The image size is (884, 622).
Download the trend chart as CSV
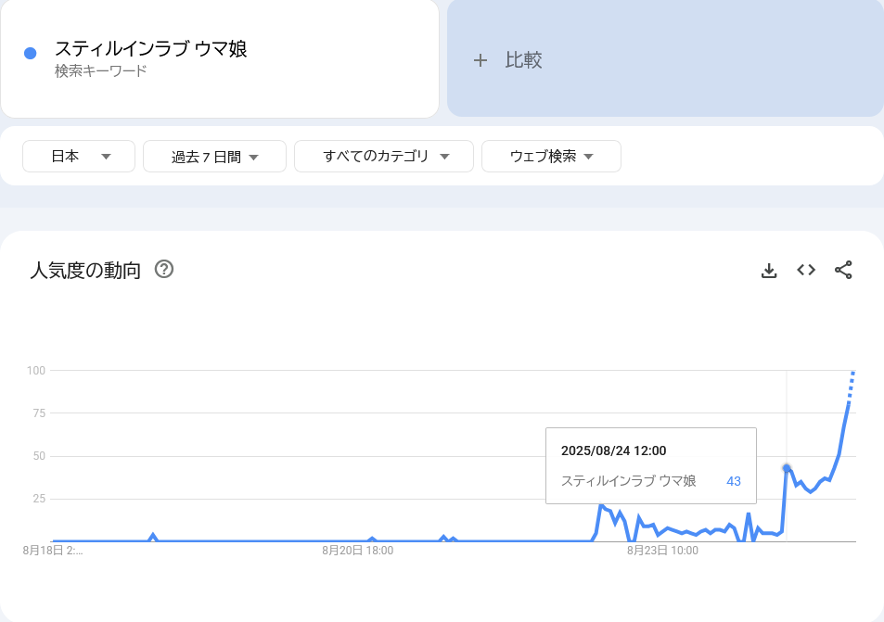coord(768,271)
